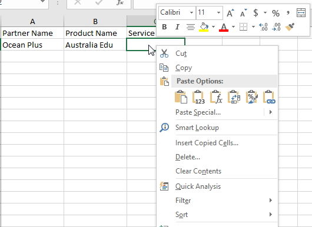Screen dimensions: 312x227
Task: Choose Paste Link option
Action: (269, 97)
